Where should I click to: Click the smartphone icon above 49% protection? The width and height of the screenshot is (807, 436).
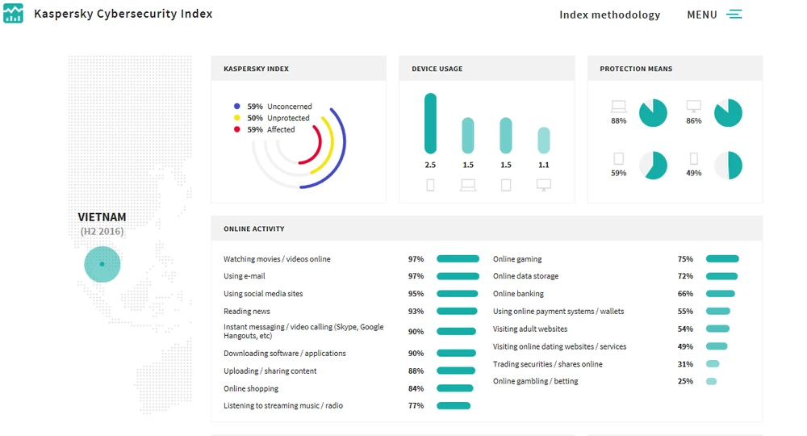(693, 158)
